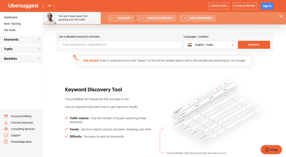
Task: Click the Help chat button
Action: click(x=271, y=150)
